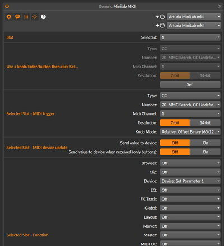Click the crosshair target icon
The width and height of the screenshot is (224, 246).
tap(35, 17)
